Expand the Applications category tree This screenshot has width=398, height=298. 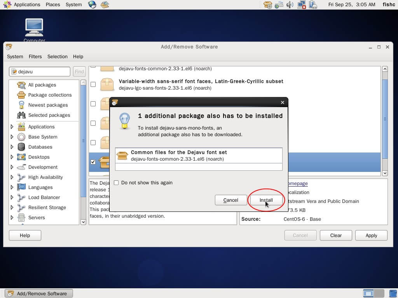coord(12,127)
